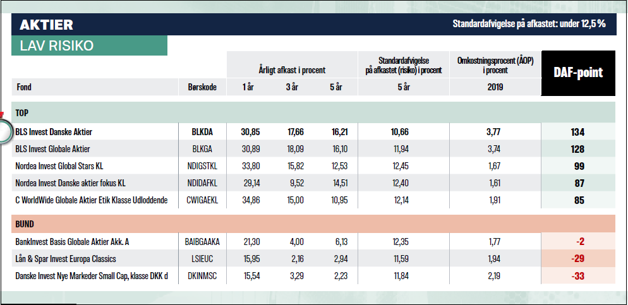Viewport: 628px width, 305px height.
Task: Click the Omkostningsprocent (ÅOP) header
Action: pos(495,65)
